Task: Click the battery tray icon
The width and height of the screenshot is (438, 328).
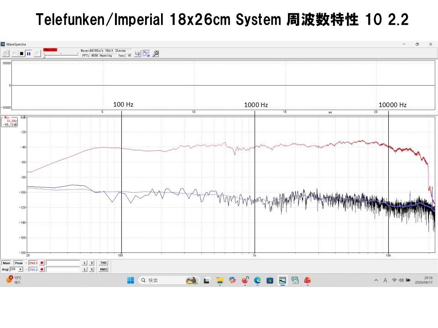Action: click(408, 280)
